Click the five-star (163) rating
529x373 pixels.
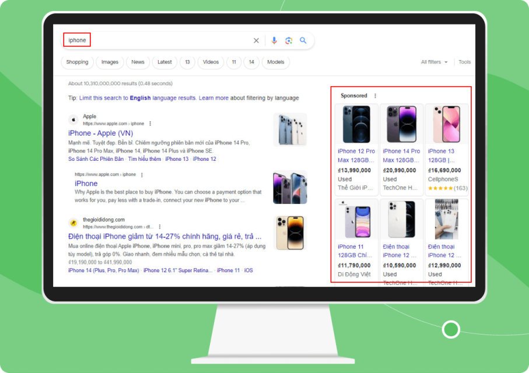(448, 188)
